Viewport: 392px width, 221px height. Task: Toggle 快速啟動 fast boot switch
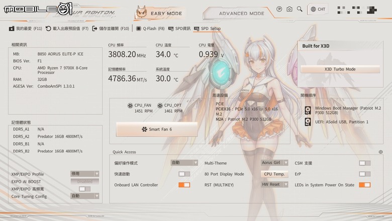pyautogui.click(x=184, y=174)
